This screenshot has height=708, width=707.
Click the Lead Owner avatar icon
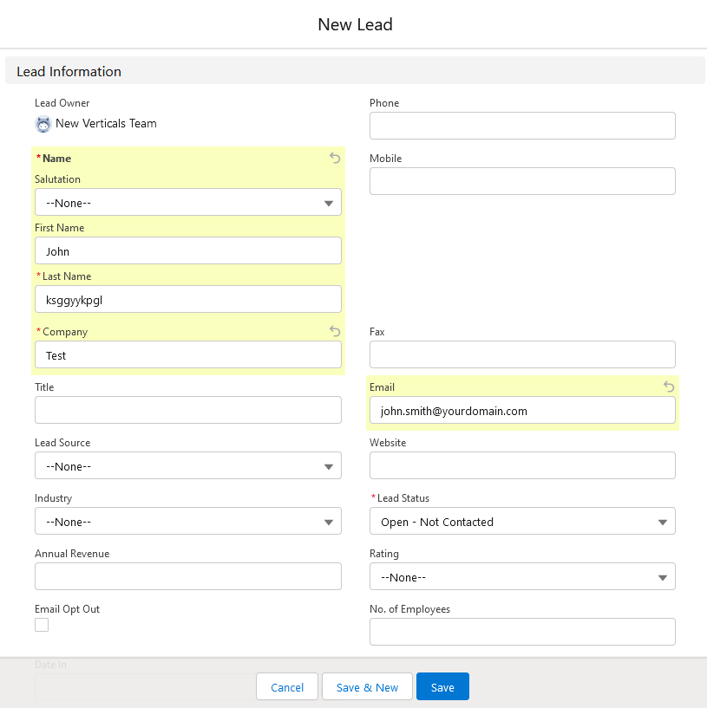pyautogui.click(x=43, y=124)
